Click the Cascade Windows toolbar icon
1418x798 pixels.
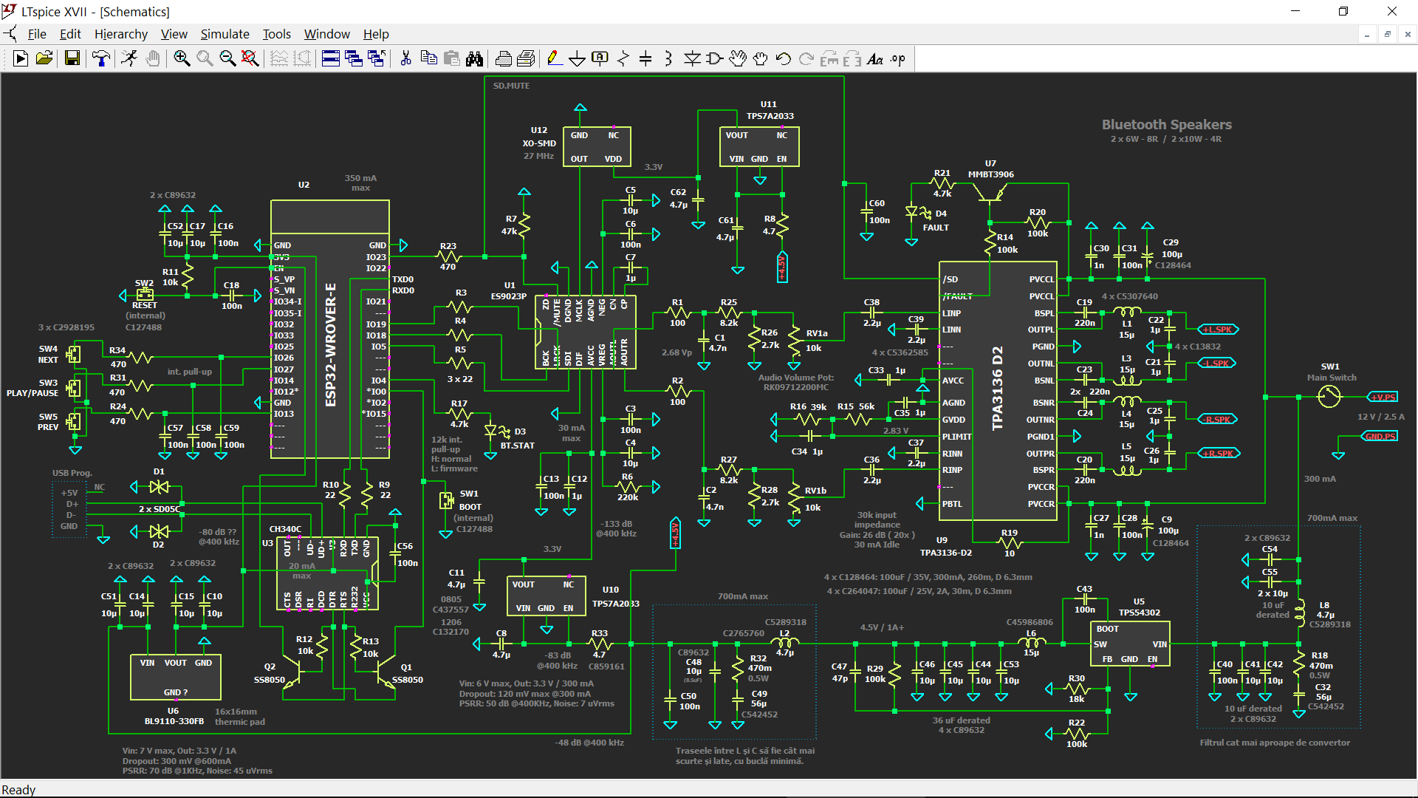click(354, 58)
